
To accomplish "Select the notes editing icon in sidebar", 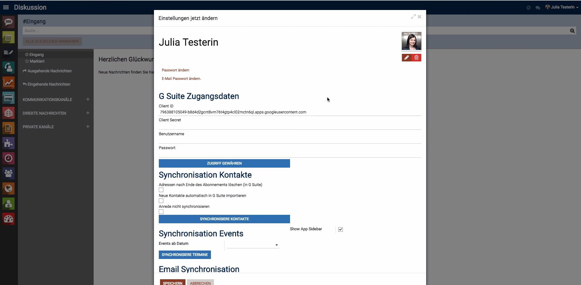I will click(8, 53).
